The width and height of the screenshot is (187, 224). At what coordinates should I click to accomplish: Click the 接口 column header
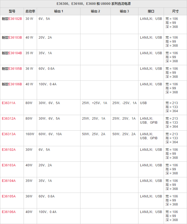pyautogui.click(x=151, y=11)
